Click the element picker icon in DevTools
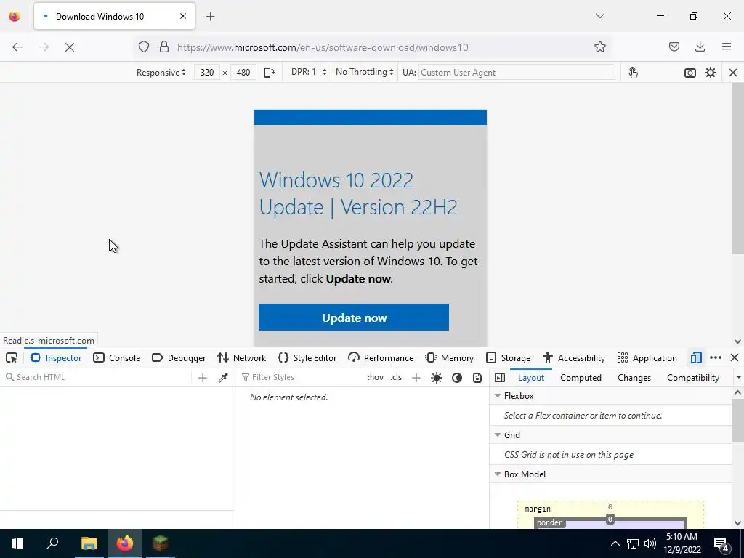 tap(12, 357)
